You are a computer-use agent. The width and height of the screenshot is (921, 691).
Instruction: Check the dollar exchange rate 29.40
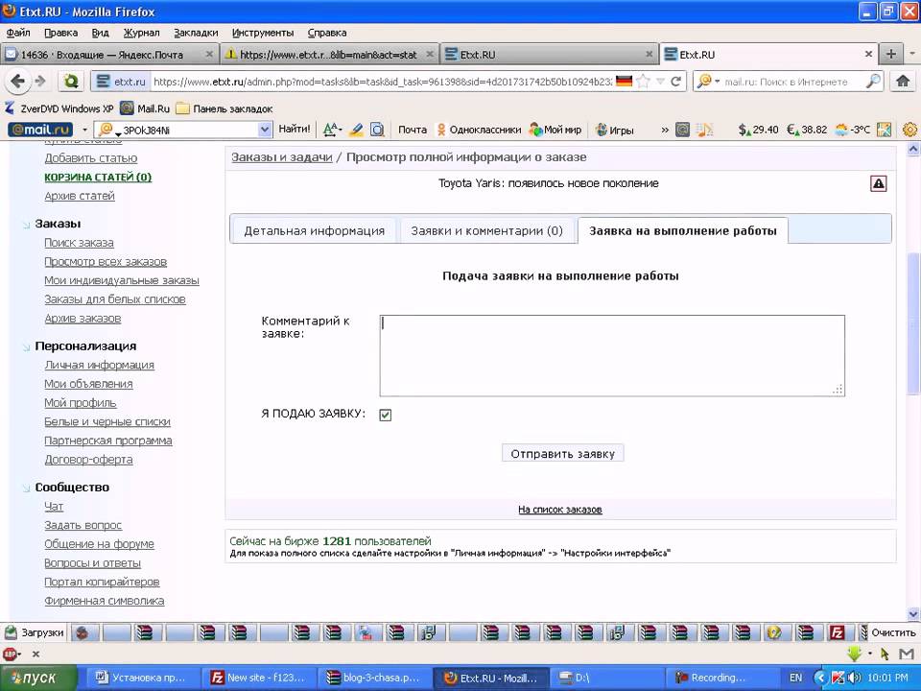(x=758, y=130)
